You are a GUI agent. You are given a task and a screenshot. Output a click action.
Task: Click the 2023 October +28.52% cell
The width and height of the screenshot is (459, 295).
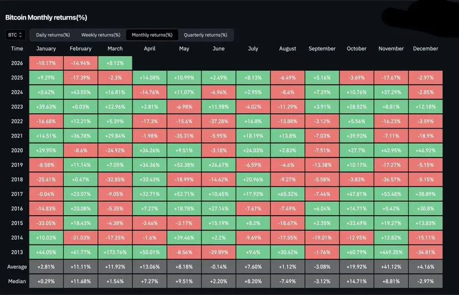coord(356,106)
